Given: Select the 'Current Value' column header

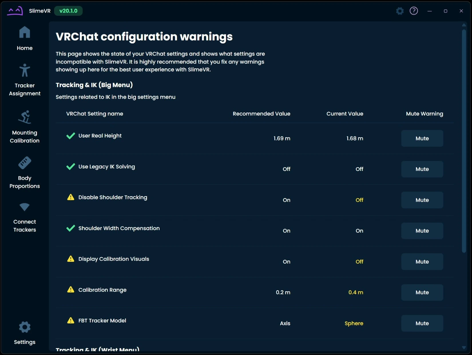Looking at the screenshot, I should [x=345, y=114].
